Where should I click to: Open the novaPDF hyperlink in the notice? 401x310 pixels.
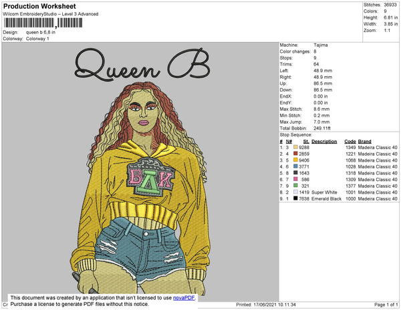tap(184, 298)
